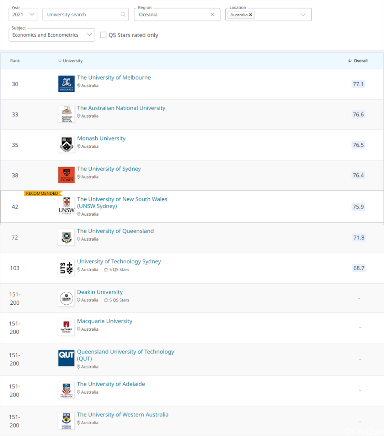384x436 pixels.
Task: Click the University of Melbourne logo
Action: (x=66, y=84)
